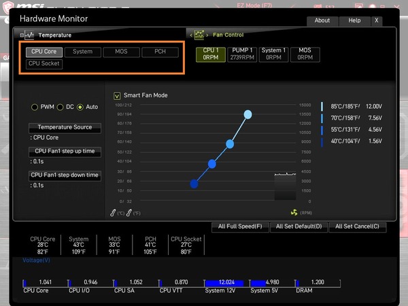The width and height of the screenshot is (408, 306).
Task: Click All Set Default(D) button
Action: pos(299,227)
